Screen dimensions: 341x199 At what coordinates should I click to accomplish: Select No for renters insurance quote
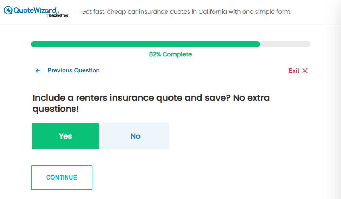(x=135, y=136)
